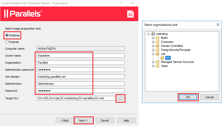Click the Administrator username field
The image size is (222, 126).
80,84
